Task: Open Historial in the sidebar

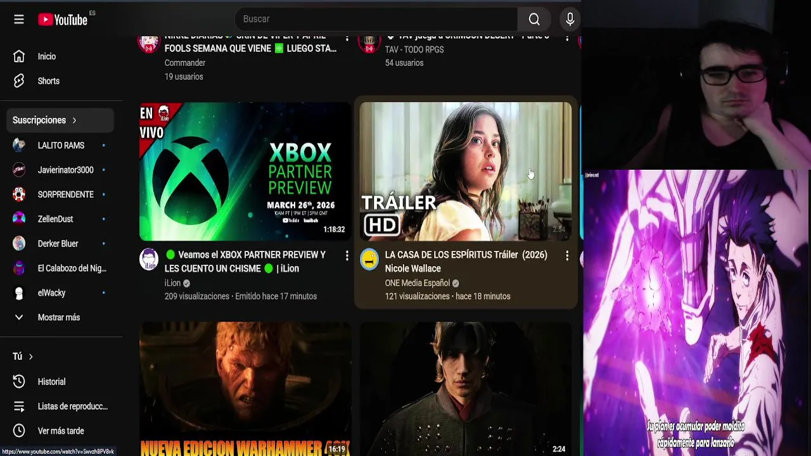Action: click(60, 382)
